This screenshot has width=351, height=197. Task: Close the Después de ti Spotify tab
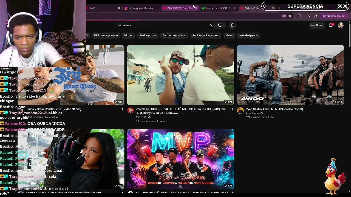click(x=234, y=8)
